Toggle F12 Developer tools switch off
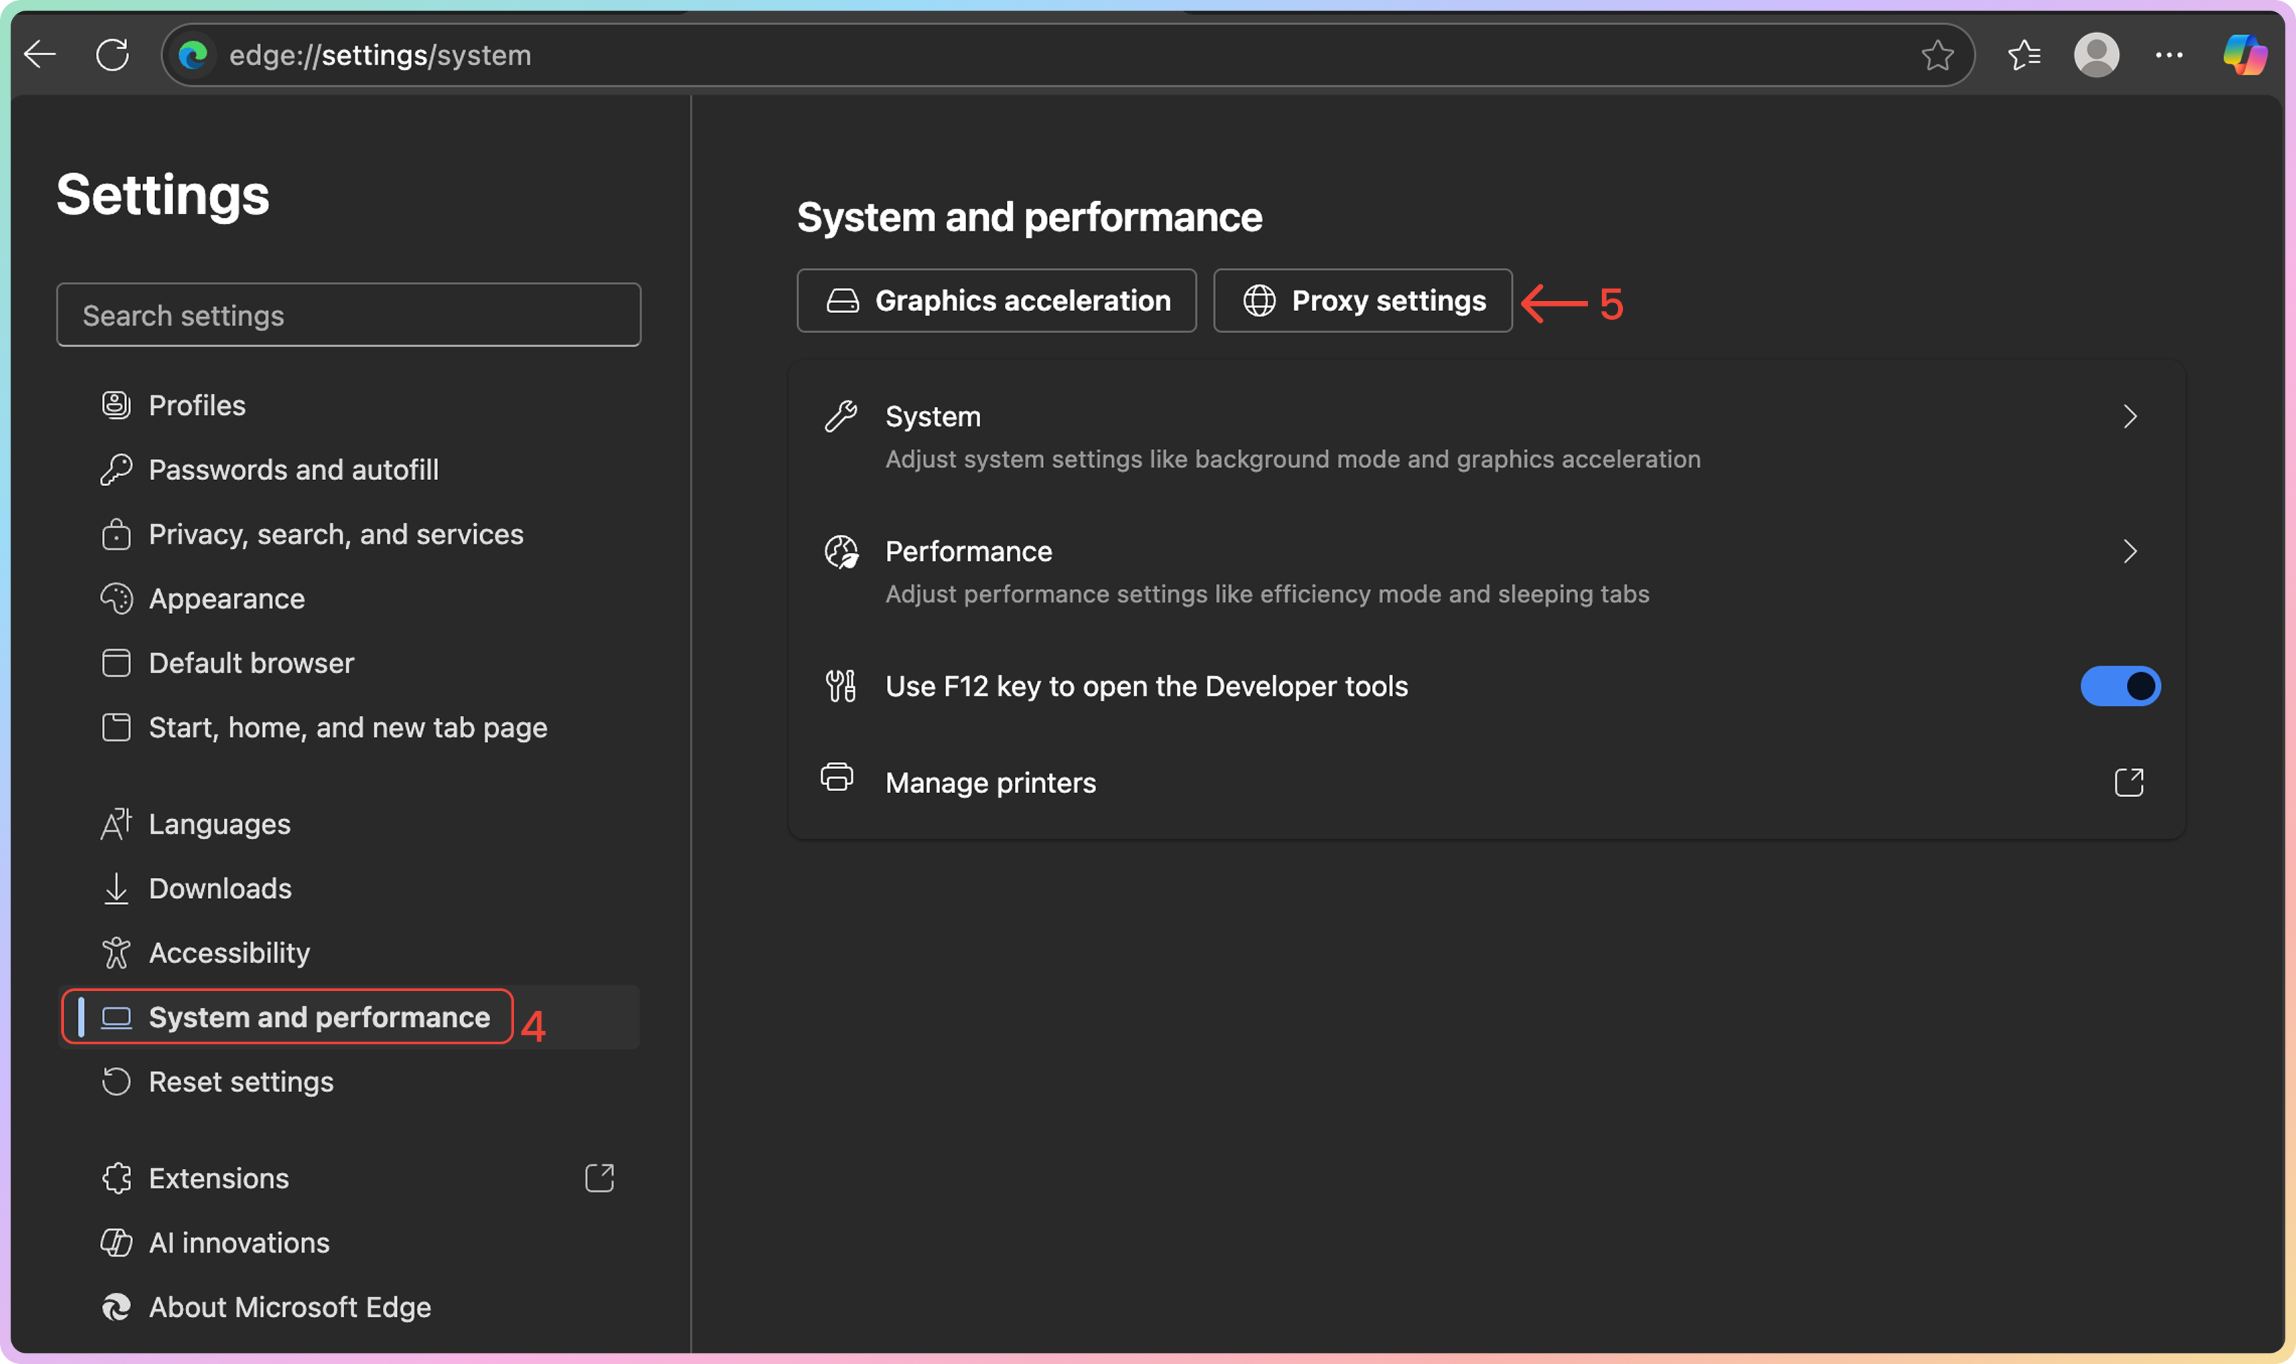Screen dimensions: 2296x1364 [x=2120, y=687]
